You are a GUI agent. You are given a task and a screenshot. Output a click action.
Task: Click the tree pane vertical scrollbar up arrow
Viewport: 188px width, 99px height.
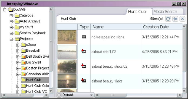click(51, 9)
